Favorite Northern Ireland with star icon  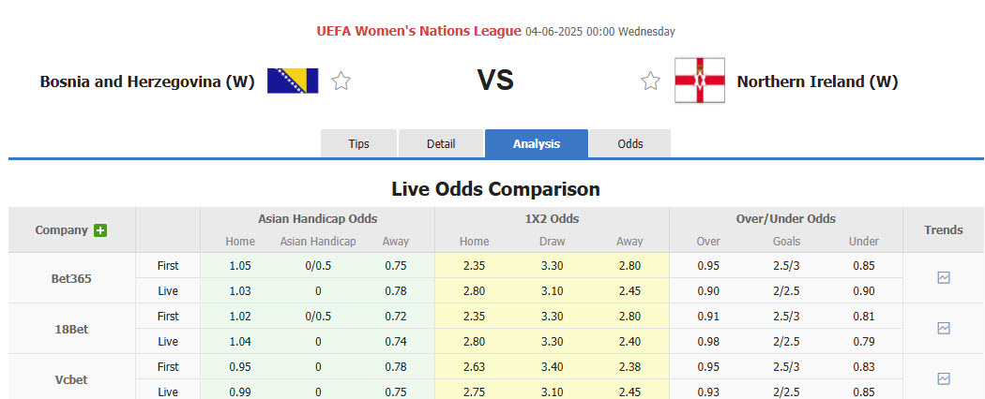coord(650,81)
